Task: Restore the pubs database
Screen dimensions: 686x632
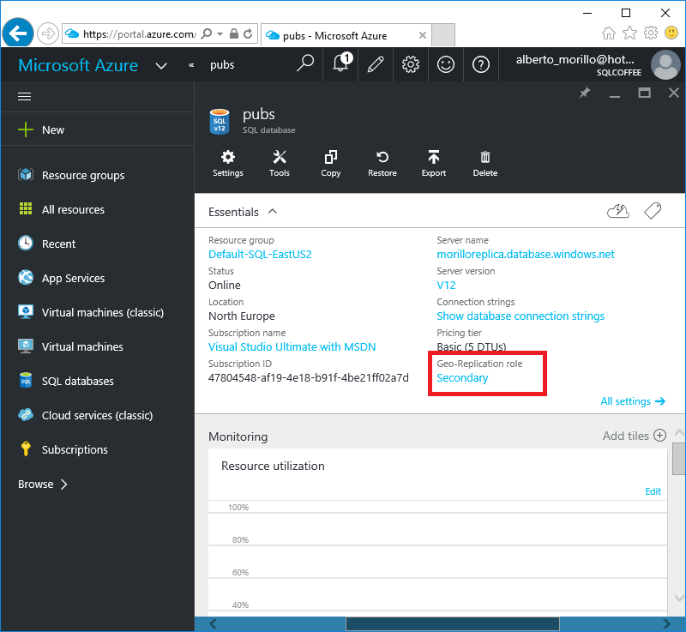Action: (x=382, y=164)
